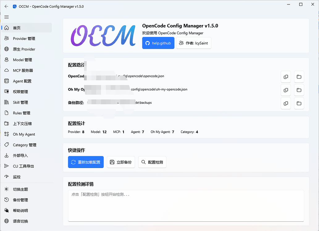Click the 配置检测详情 section heading
The width and height of the screenshot is (319, 231).
coord(81,184)
